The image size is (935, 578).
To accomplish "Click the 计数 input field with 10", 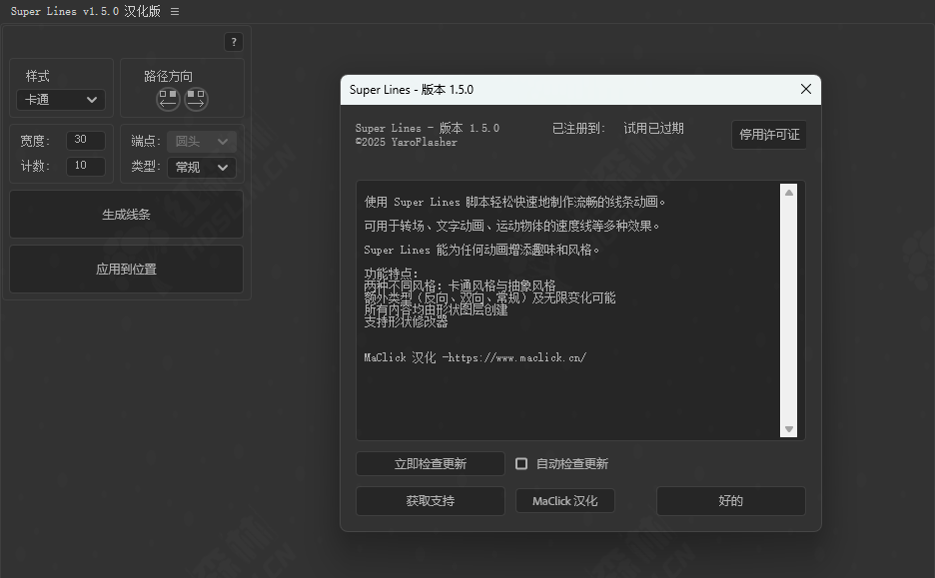I will click(86, 166).
